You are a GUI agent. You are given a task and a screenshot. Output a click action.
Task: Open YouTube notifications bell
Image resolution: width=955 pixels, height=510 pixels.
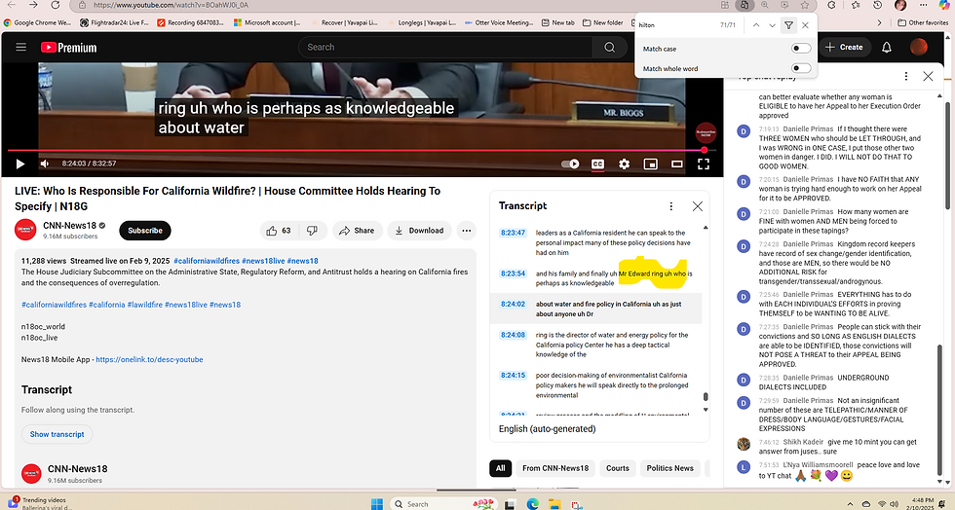887,47
